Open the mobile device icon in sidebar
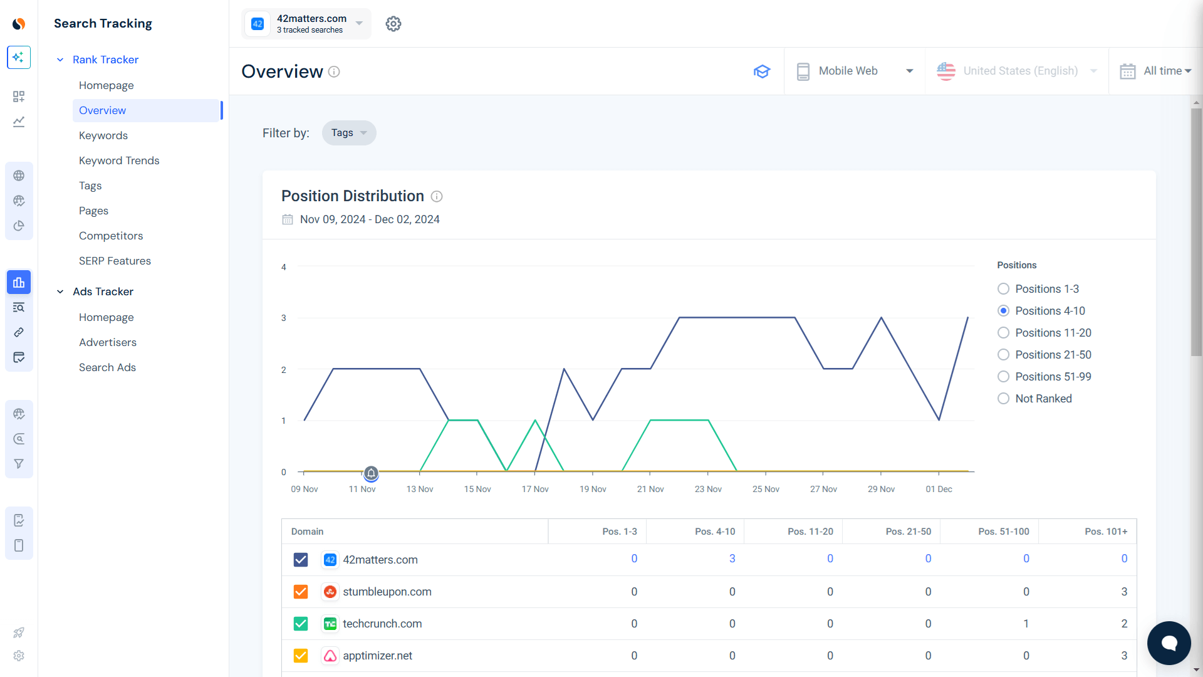 [x=19, y=545]
